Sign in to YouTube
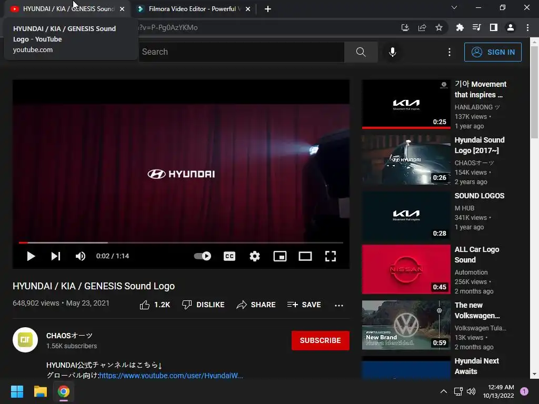The height and width of the screenshot is (404, 539). [493, 52]
